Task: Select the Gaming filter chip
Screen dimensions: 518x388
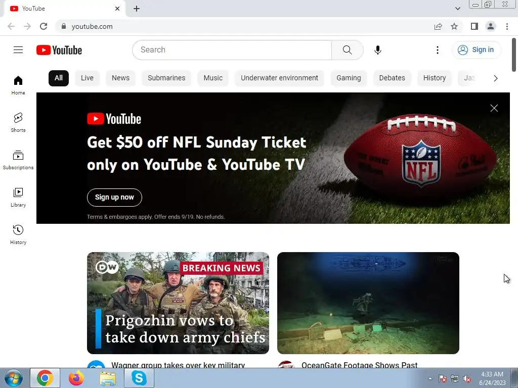Action: click(349, 78)
